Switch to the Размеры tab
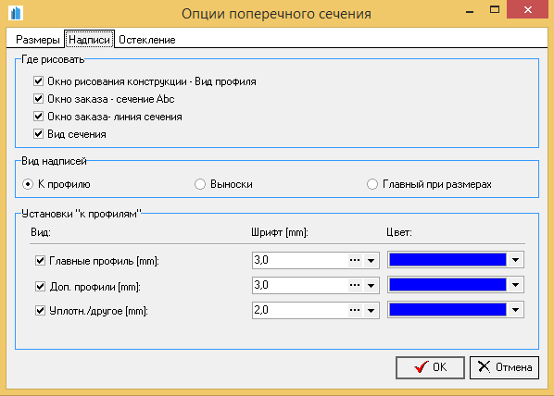554x396 pixels. [37, 40]
